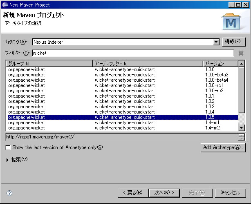Click the highlighted row with version 1.3.5
251x205 pixels.
[122, 117]
